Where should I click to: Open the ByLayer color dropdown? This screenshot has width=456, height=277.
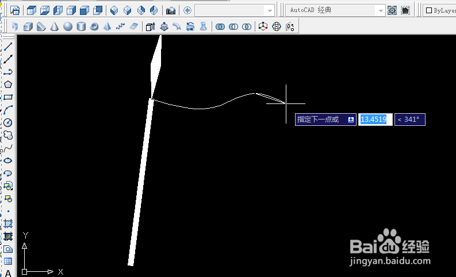pyautogui.click(x=439, y=10)
